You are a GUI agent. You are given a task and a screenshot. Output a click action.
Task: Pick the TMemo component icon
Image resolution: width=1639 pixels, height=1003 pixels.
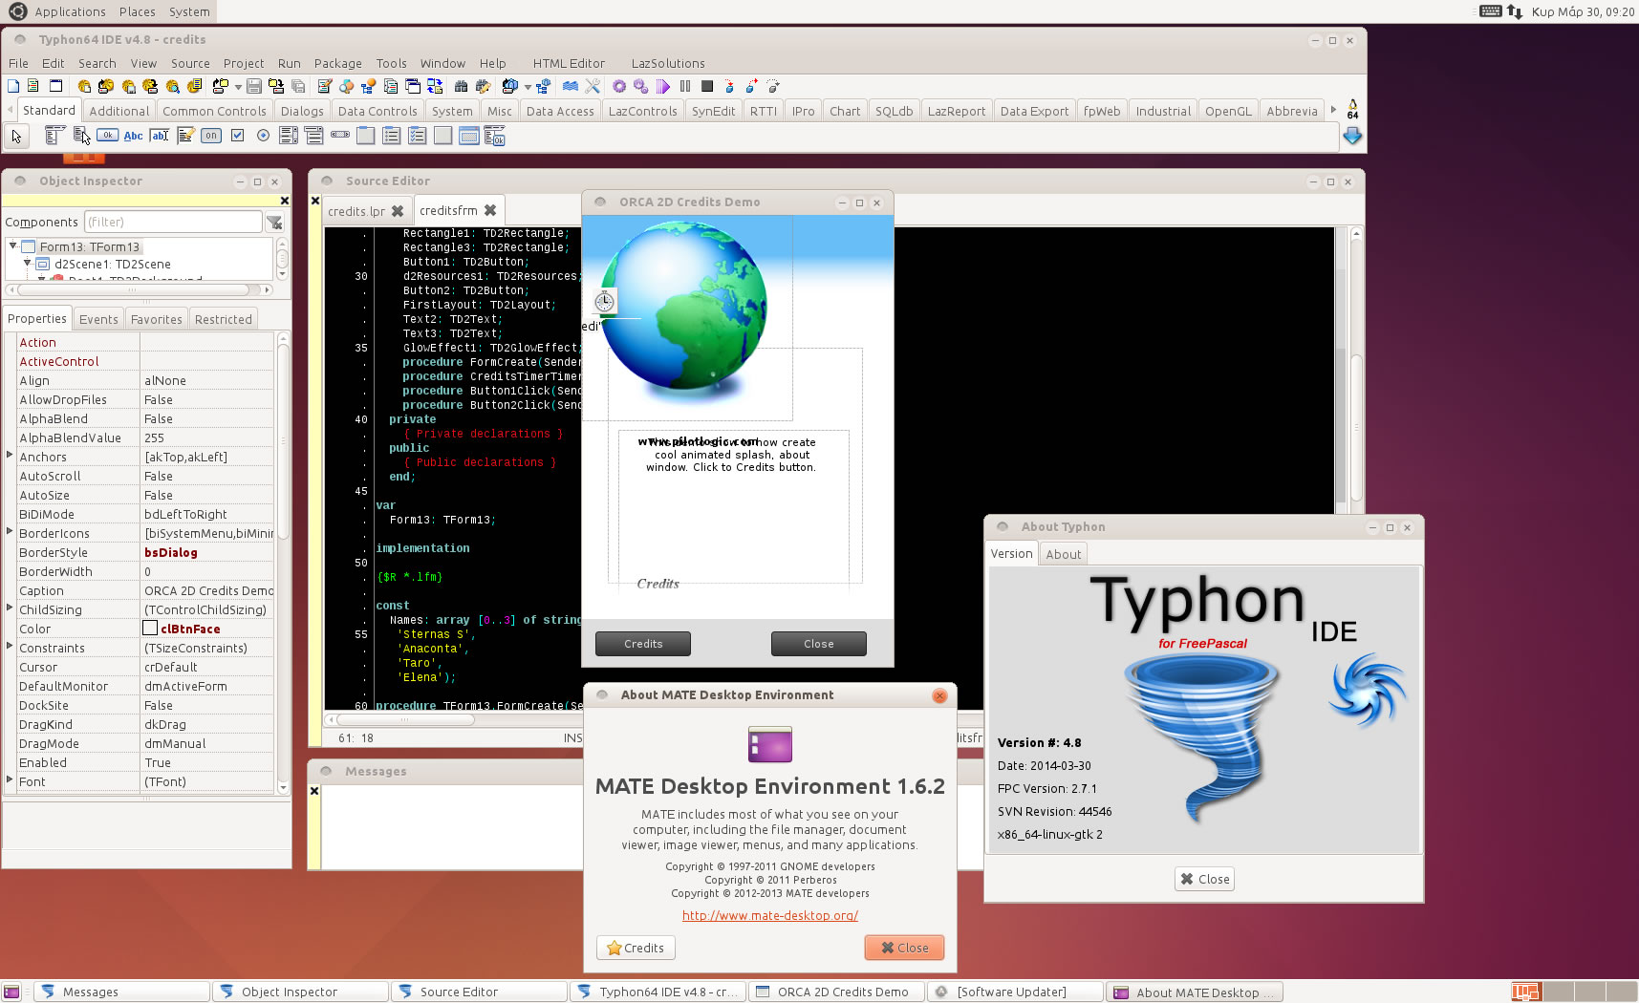pyautogui.click(x=185, y=136)
